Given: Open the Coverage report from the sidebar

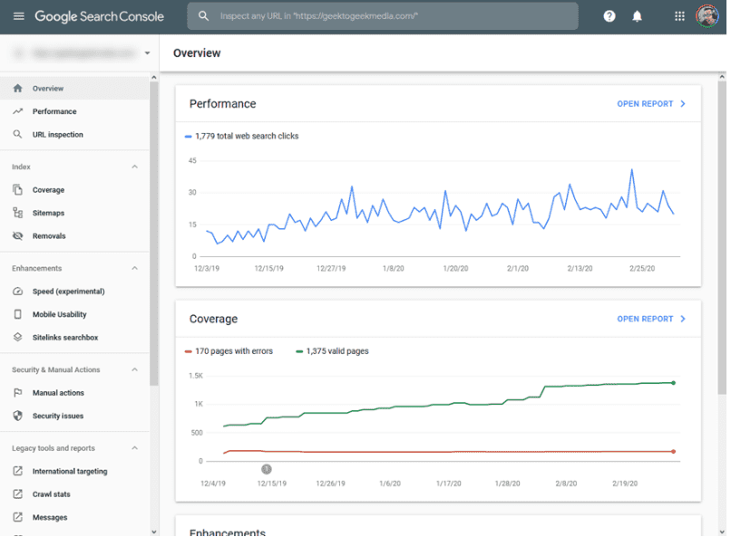Looking at the screenshot, I should tap(46, 189).
